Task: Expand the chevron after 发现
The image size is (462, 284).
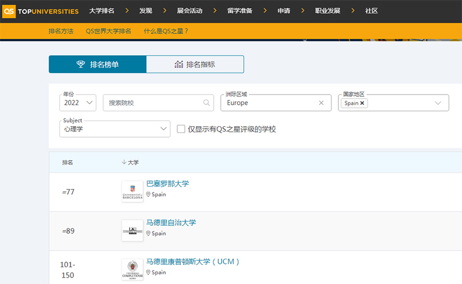Action: (165, 10)
